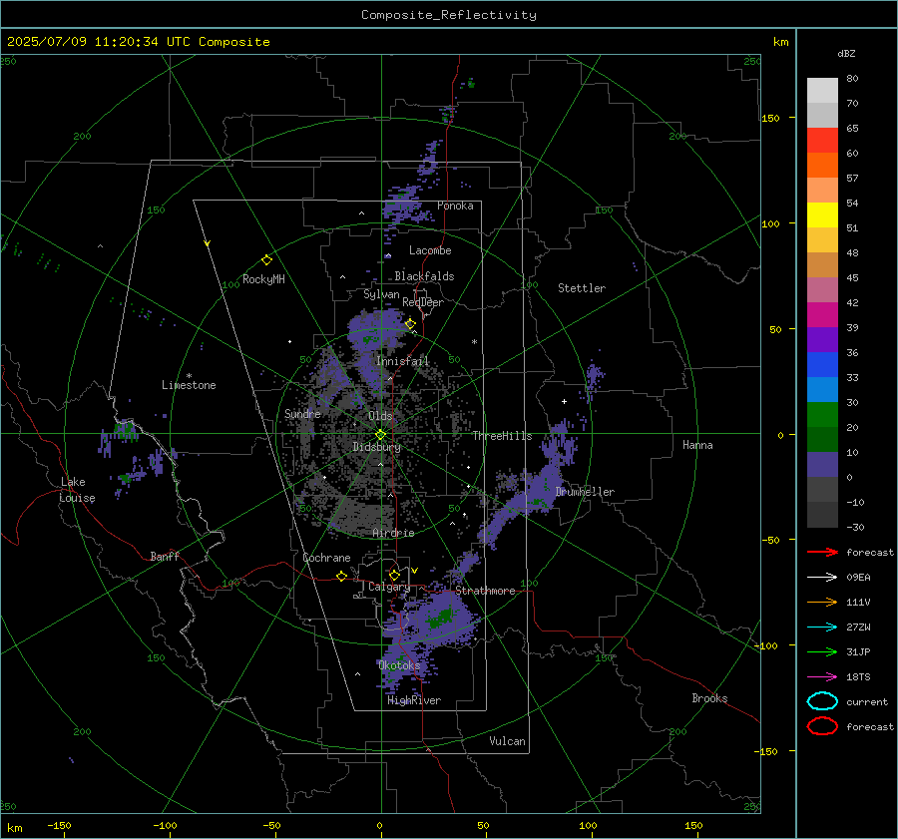Click the orange 111V arrow legend icon
This screenshot has height=839, width=898.
coord(822,602)
